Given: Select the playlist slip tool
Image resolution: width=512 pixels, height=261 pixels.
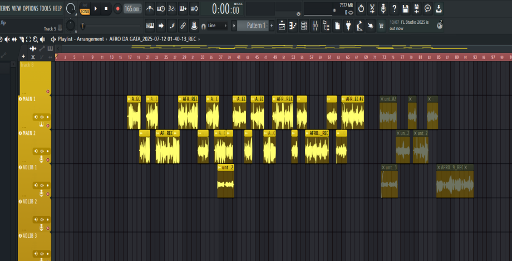Looking at the screenshot, I should click(14, 39).
